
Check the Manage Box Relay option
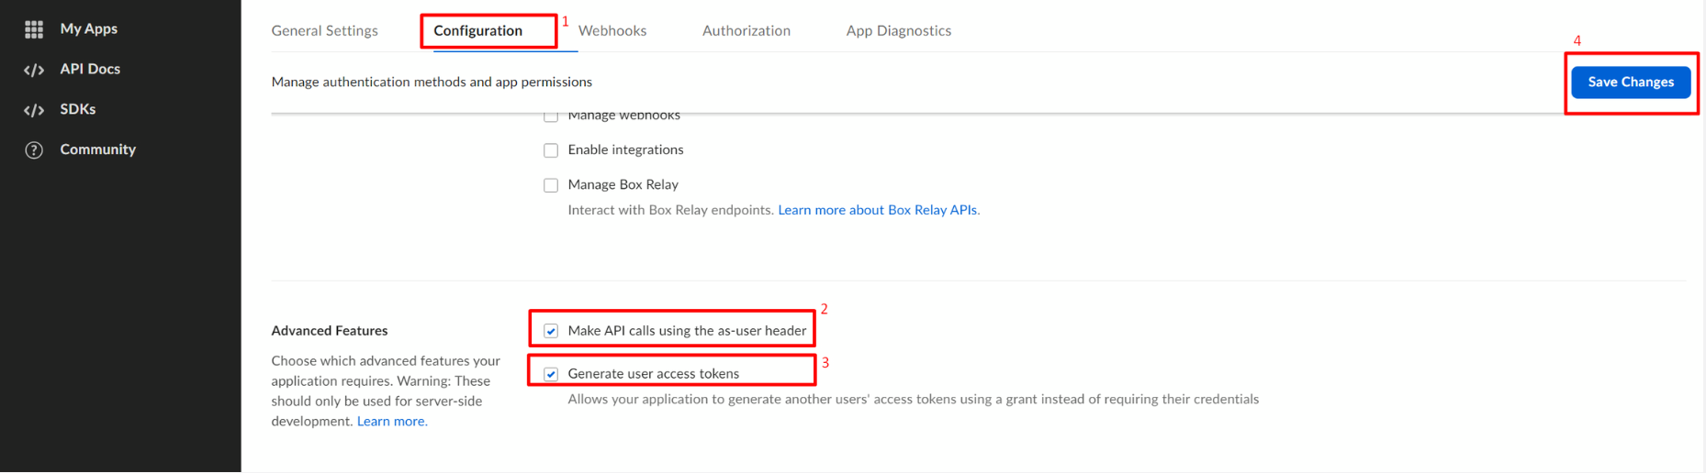[x=551, y=185]
